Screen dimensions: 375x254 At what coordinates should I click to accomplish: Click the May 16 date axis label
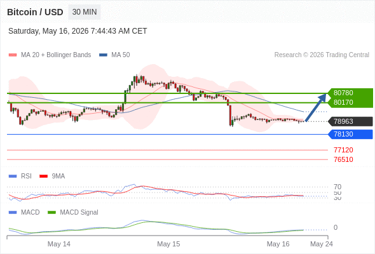(278, 244)
